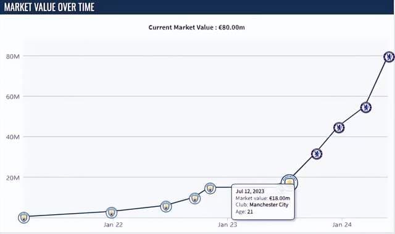Viewport: 395px width, 234px height.
Task: Click the Current Market Value €80.00m heading
Action: 196,27
